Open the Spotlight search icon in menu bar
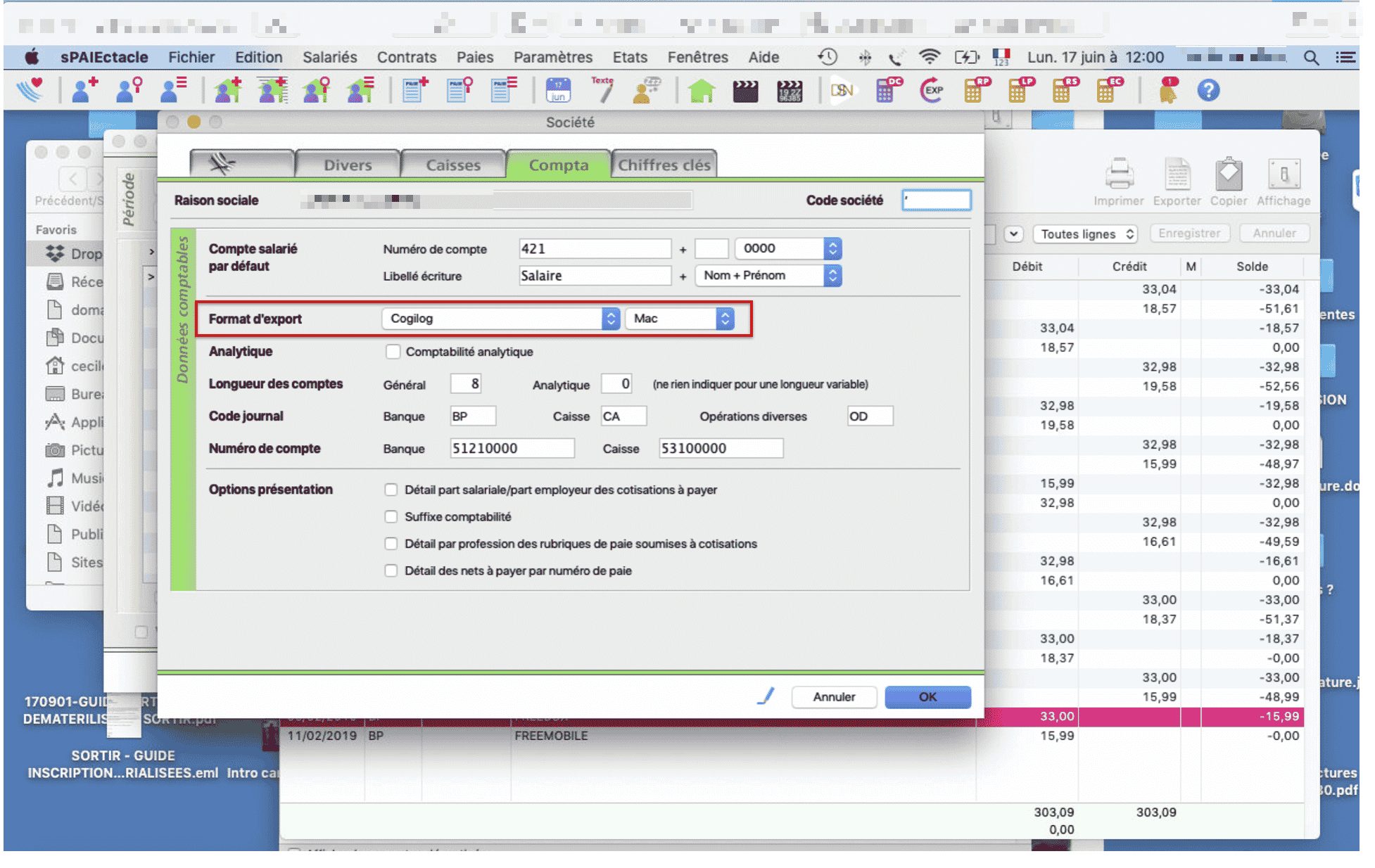 1310,57
